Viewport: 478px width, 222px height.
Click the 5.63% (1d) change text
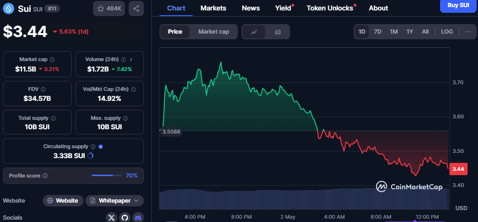point(73,32)
